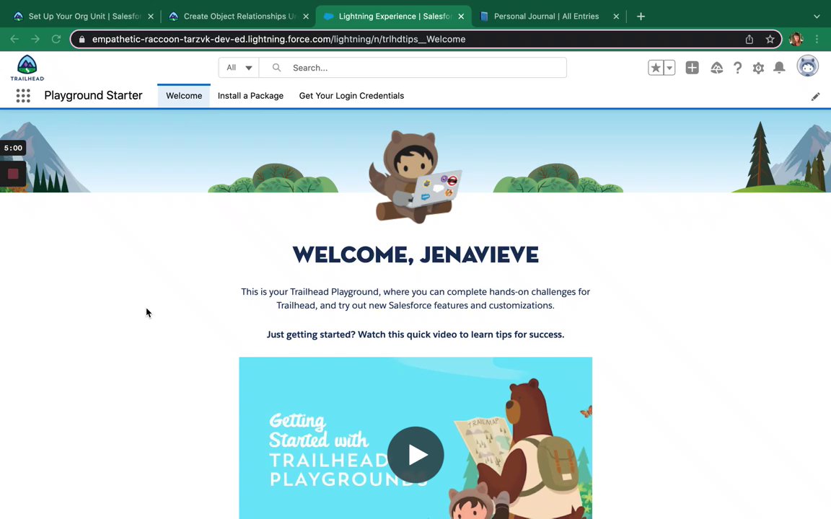Click the address bar URL
831x519 pixels.
(x=278, y=39)
